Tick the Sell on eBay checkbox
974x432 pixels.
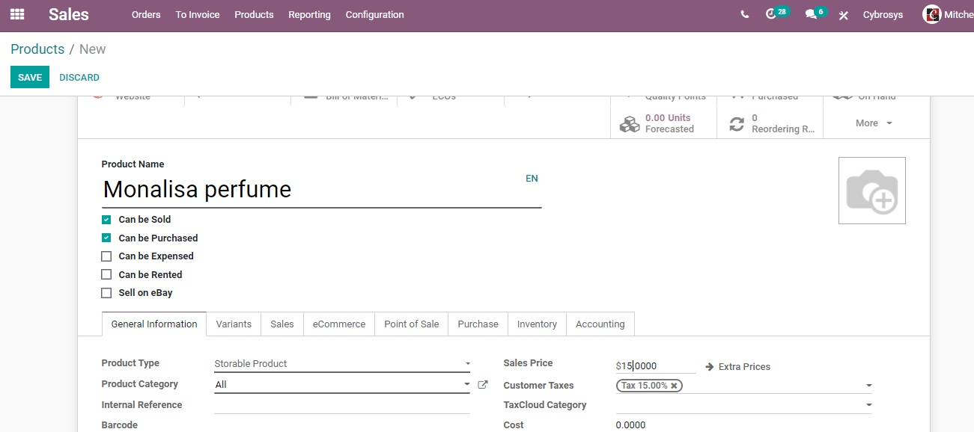click(x=106, y=293)
